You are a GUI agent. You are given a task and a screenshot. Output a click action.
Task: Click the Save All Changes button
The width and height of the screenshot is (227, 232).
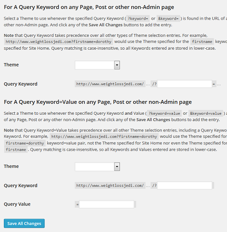pyautogui.click(x=24, y=224)
